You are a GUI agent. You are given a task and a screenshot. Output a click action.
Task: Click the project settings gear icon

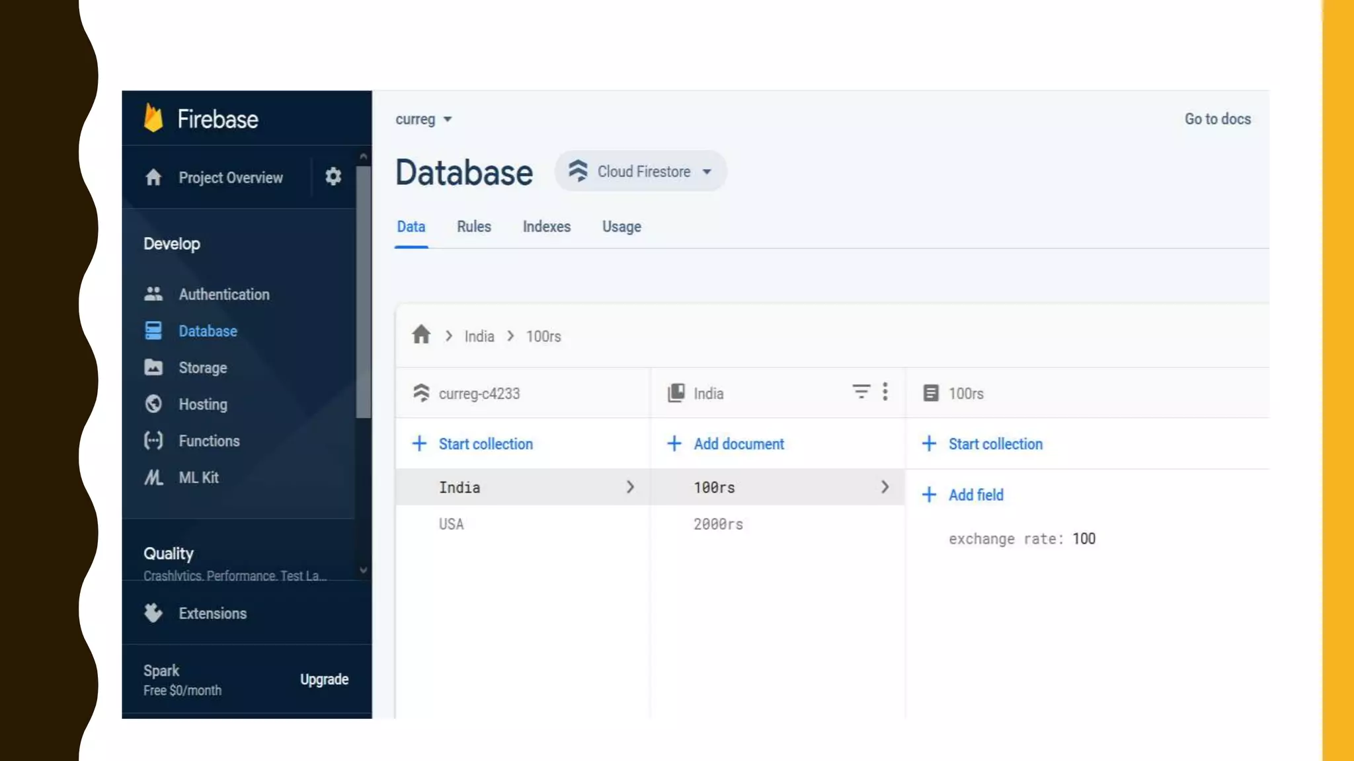[x=333, y=176]
